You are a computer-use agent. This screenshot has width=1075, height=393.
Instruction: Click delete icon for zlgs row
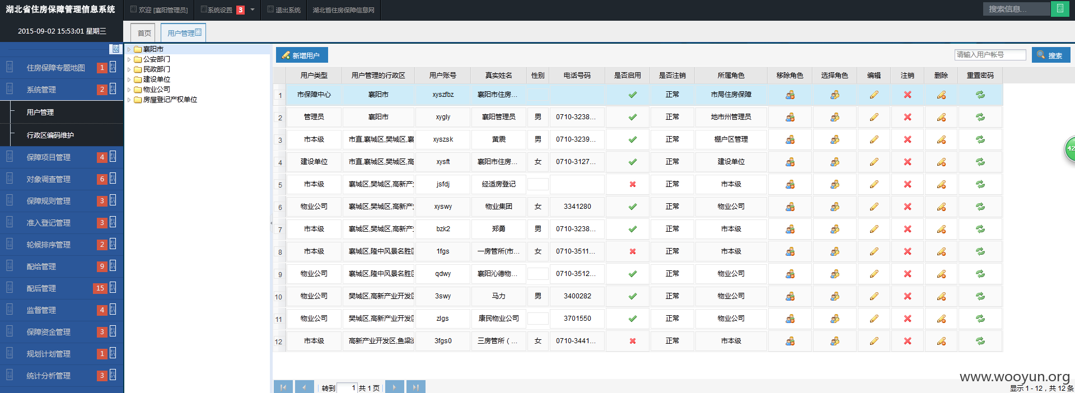pyautogui.click(x=941, y=319)
